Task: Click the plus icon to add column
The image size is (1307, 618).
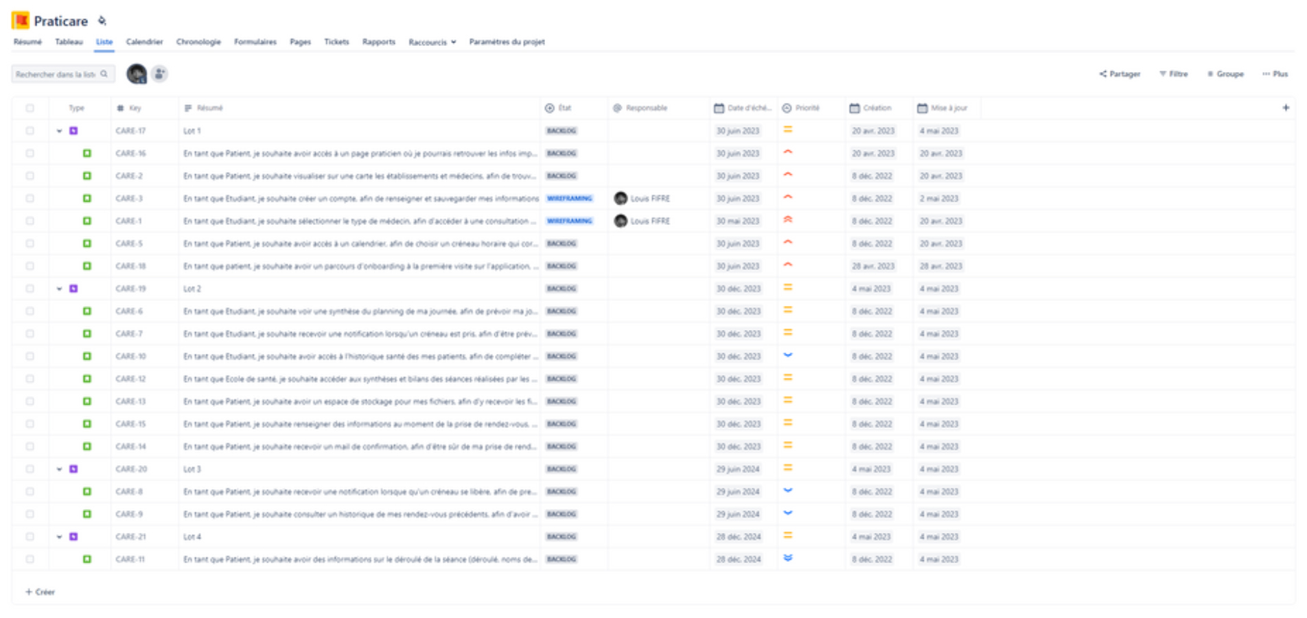Action: pyautogui.click(x=1285, y=108)
